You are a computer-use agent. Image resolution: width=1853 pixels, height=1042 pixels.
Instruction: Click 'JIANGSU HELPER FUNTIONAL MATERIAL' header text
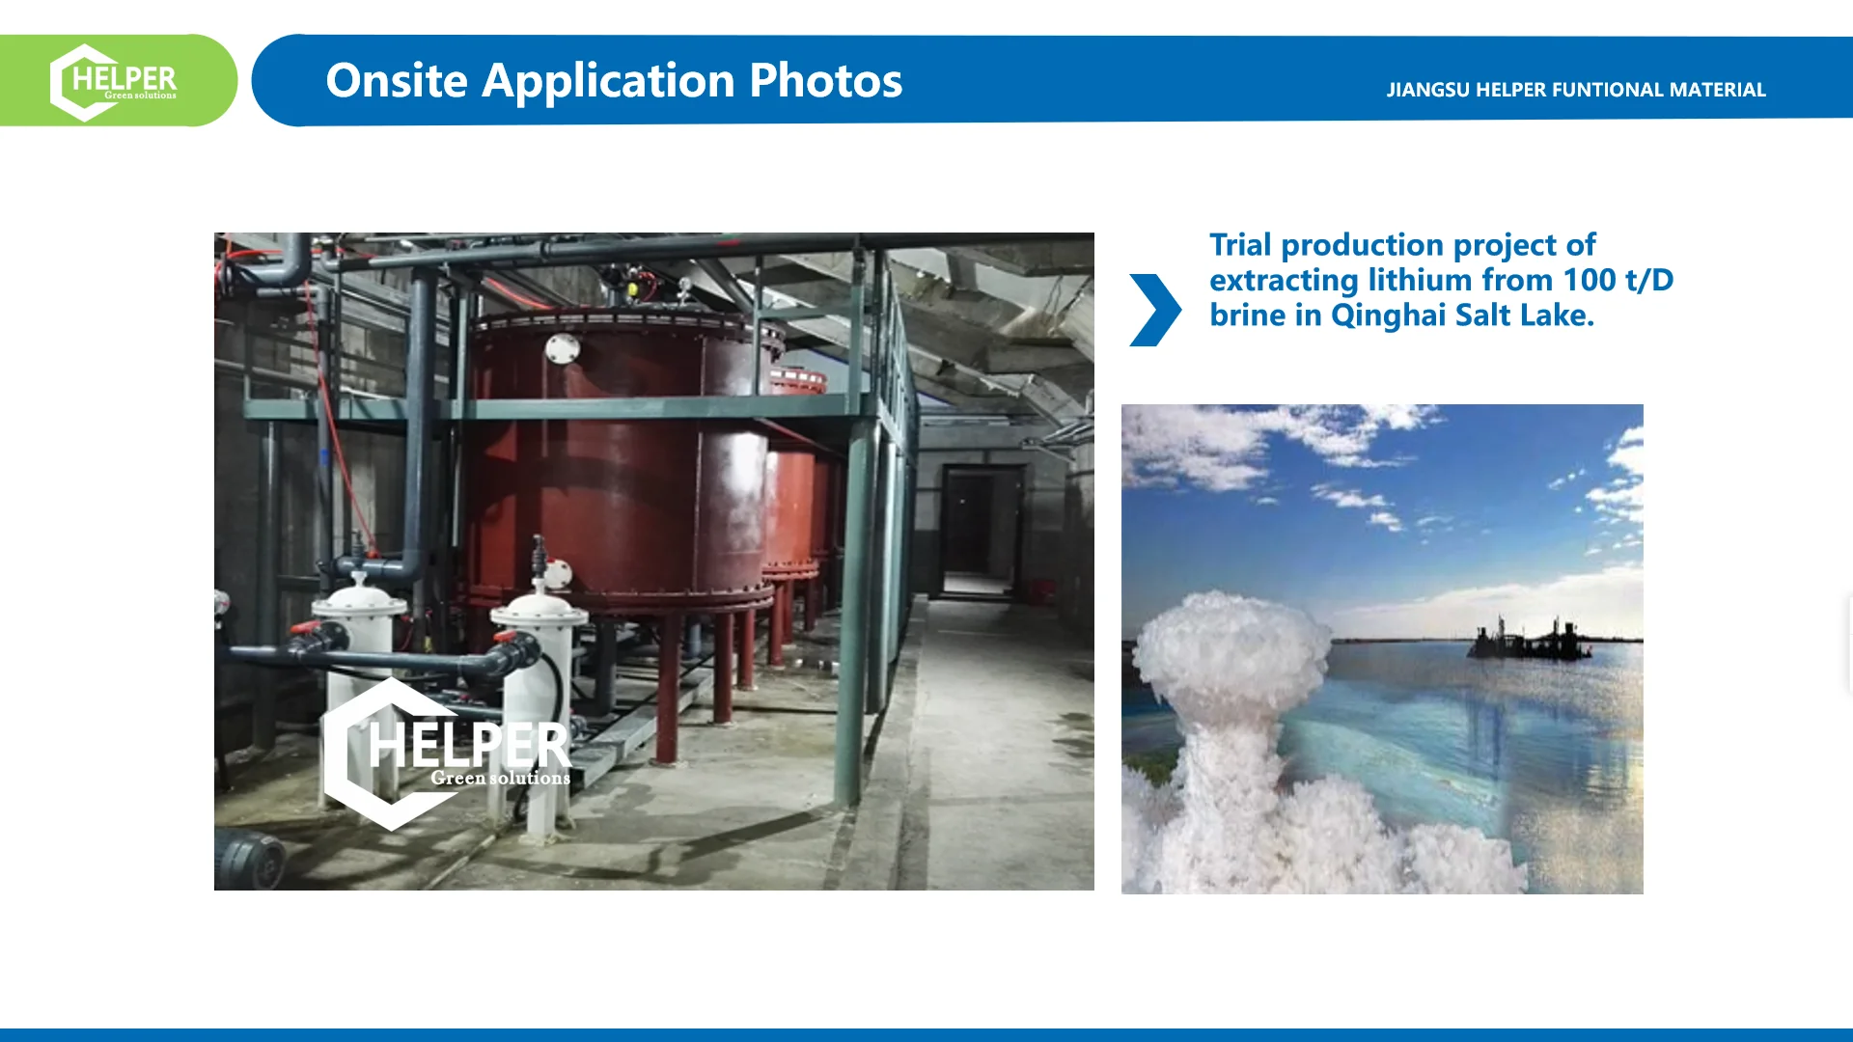[x=1576, y=90]
